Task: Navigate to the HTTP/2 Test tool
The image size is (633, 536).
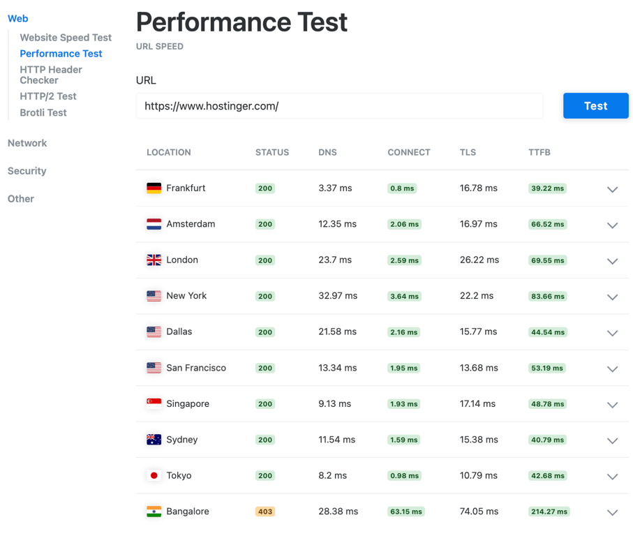Action: (x=47, y=96)
